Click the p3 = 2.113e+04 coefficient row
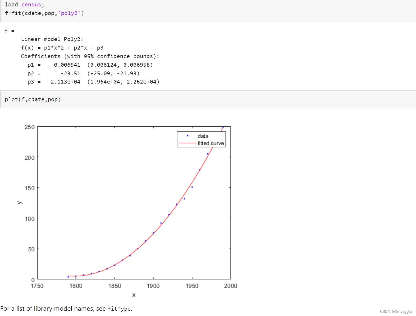Screen dimensions: 416x316 point(93,82)
